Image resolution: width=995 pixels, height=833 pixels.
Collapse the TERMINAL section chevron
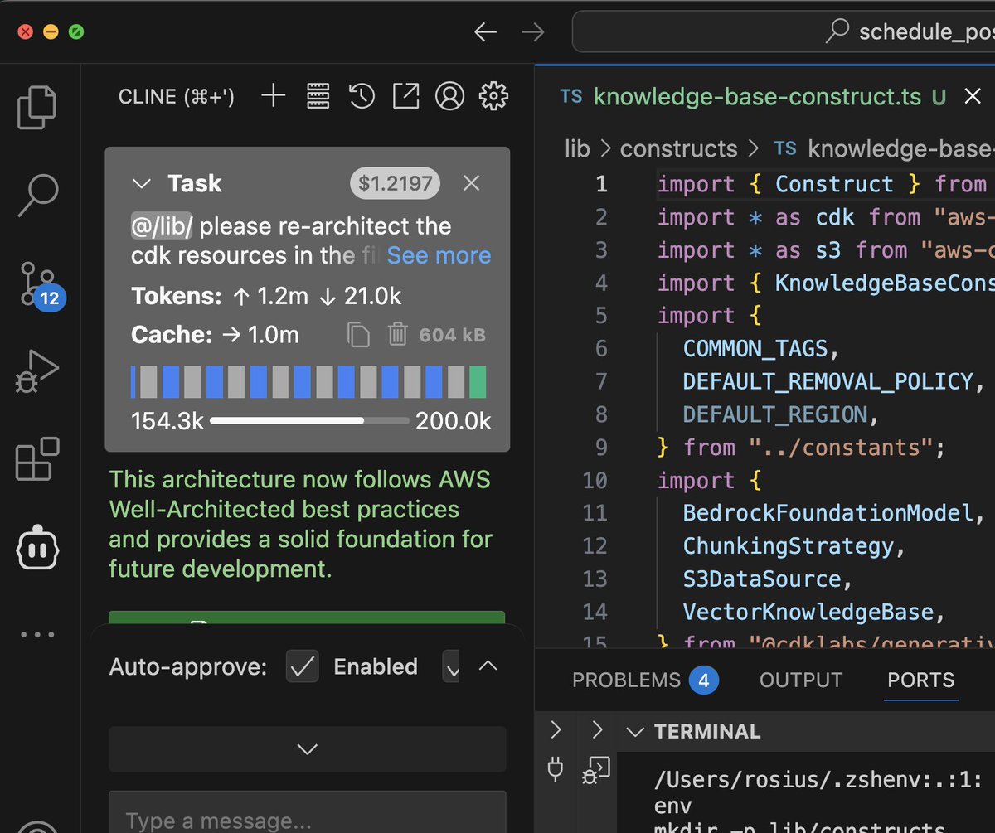(x=635, y=732)
